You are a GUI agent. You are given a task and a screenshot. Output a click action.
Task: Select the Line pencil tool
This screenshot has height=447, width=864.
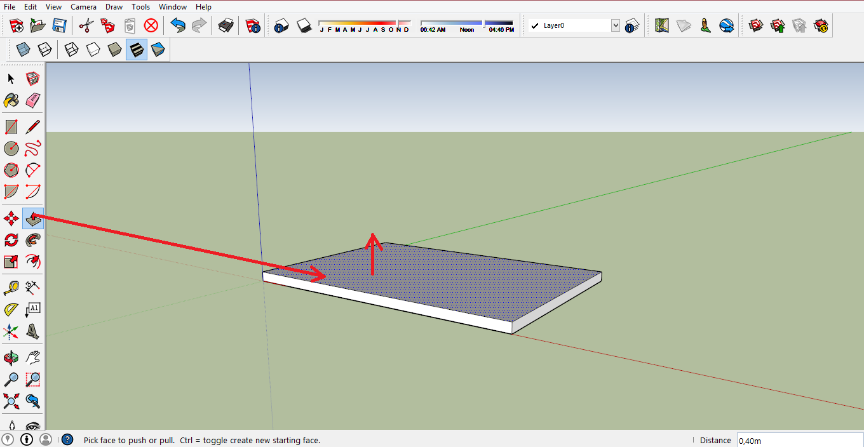[x=33, y=127]
